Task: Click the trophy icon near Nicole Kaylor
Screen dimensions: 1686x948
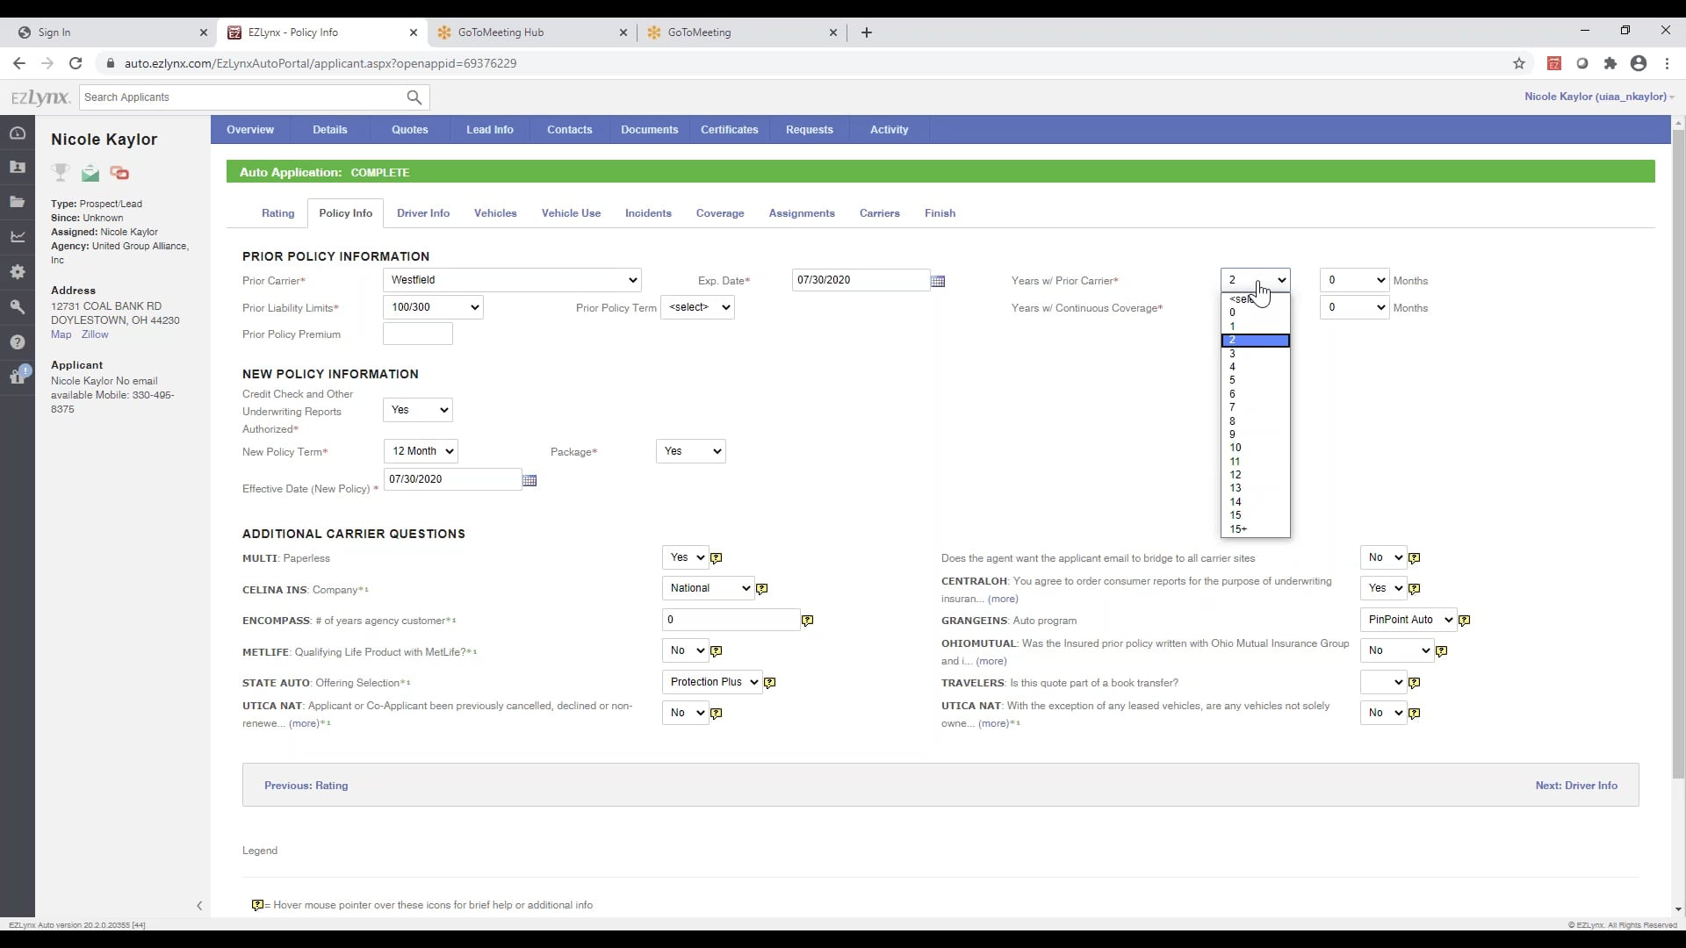Action: 59,173
